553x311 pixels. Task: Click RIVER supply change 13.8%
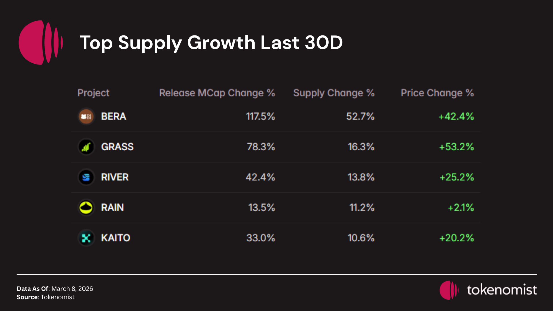[361, 177]
